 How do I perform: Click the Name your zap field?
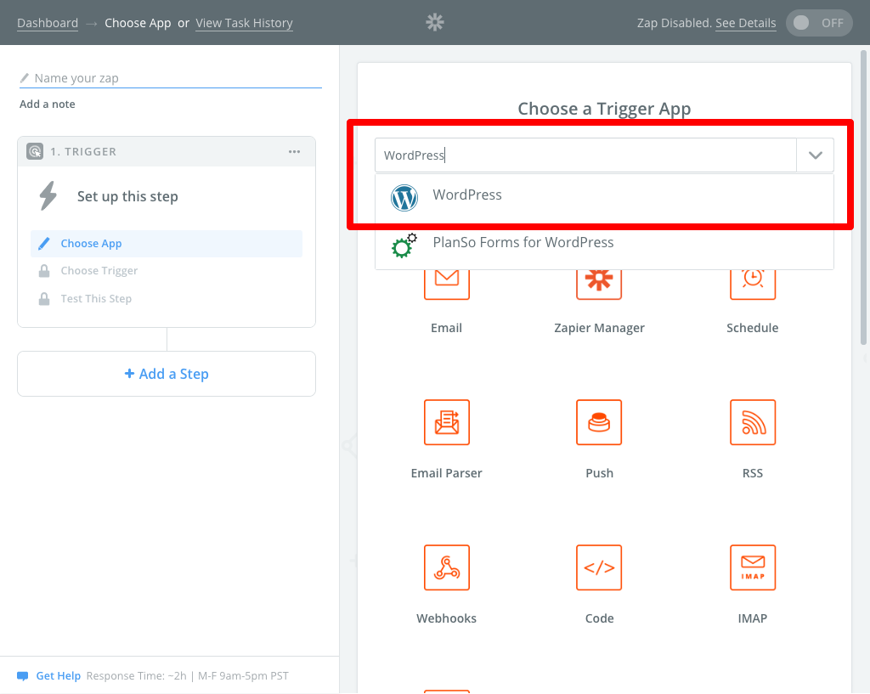pyautogui.click(x=170, y=78)
